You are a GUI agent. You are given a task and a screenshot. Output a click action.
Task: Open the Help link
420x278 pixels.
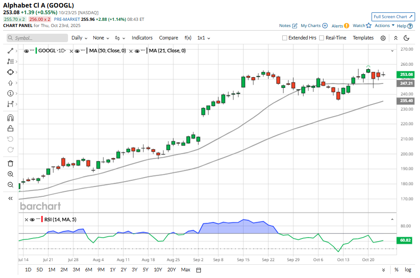(405, 26)
